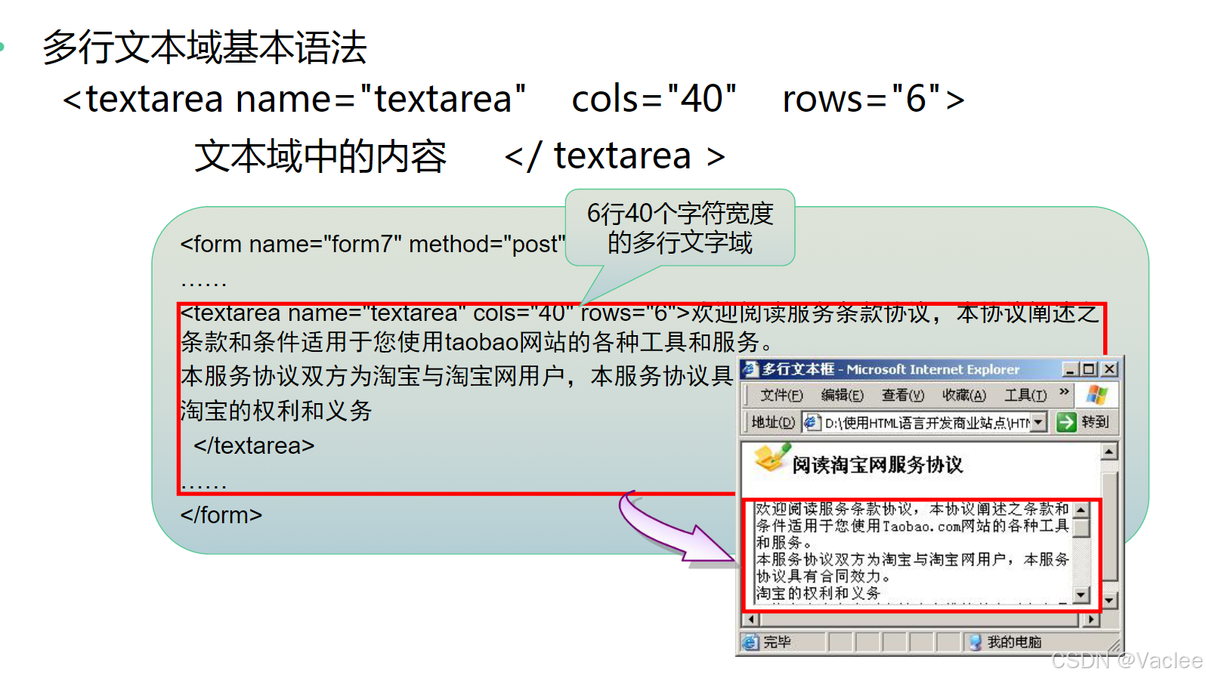Click the slide heading 多行文本域基本语法

(205, 48)
